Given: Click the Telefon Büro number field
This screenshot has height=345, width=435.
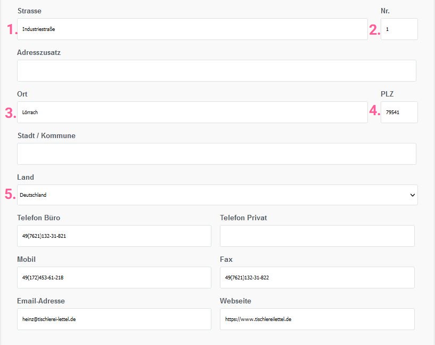Looking at the screenshot, I should point(114,236).
